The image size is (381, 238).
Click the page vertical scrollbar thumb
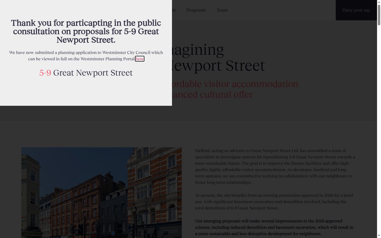pyautogui.click(x=379, y=15)
